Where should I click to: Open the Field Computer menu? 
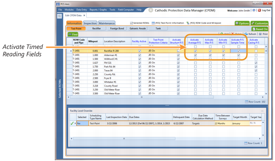[x=126, y=10]
